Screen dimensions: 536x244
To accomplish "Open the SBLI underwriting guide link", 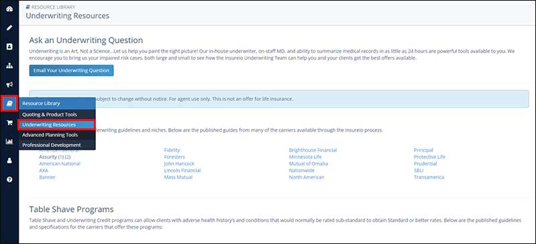I will pyautogui.click(x=419, y=170).
